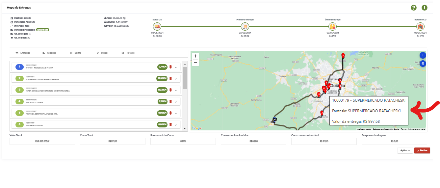Screen dimensions: 440x188
Task: Expand delivery 6 FERNANDO TESTES row
Action: click(176, 125)
